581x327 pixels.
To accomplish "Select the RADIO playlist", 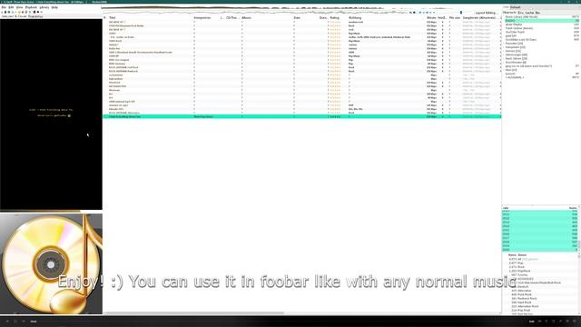I will (541, 21).
